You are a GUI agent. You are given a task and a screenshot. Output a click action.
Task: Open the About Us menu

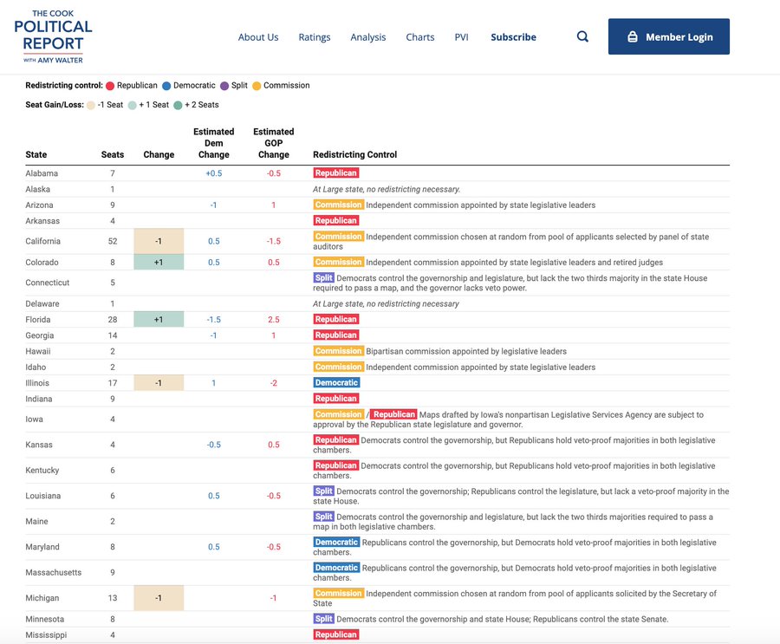(x=258, y=36)
